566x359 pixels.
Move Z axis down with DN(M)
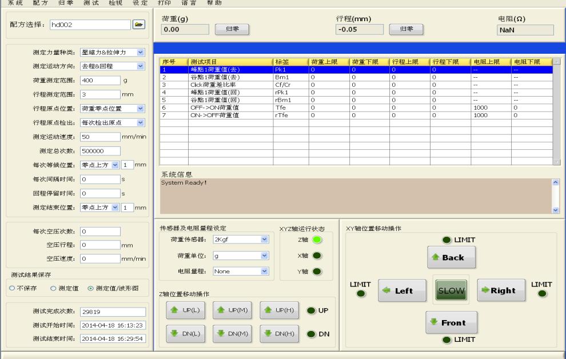coord(233,334)
